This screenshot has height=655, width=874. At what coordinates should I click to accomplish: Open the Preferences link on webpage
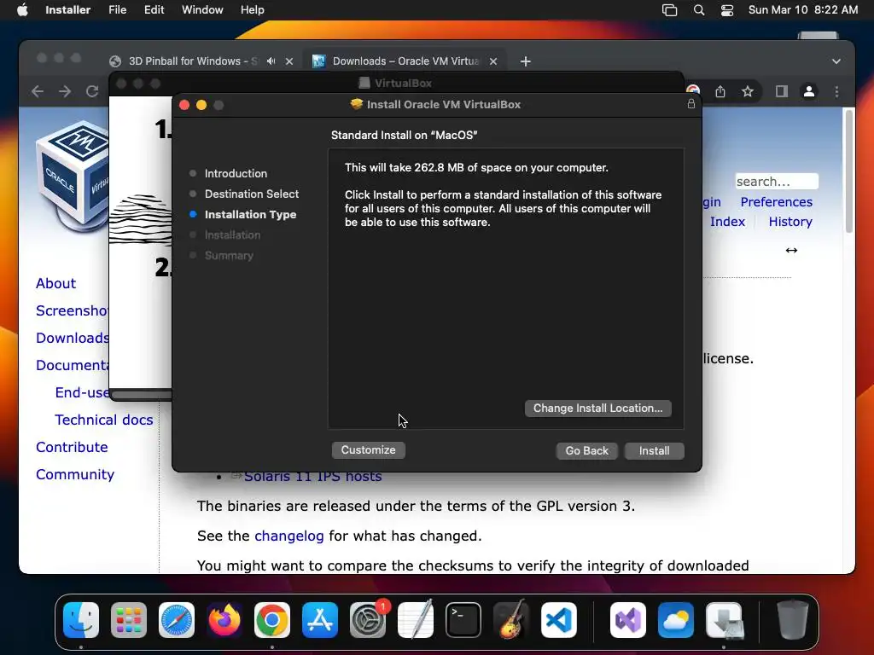[x=776, y=201]
